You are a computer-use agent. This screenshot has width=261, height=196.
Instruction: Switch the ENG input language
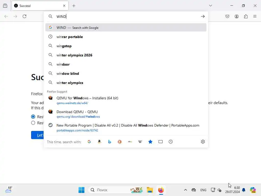(203, 190)
